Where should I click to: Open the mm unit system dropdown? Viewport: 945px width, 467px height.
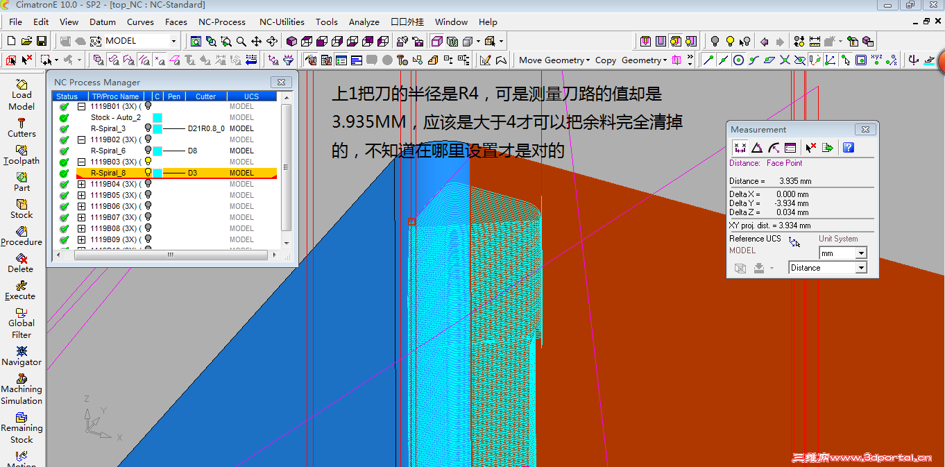861,253
